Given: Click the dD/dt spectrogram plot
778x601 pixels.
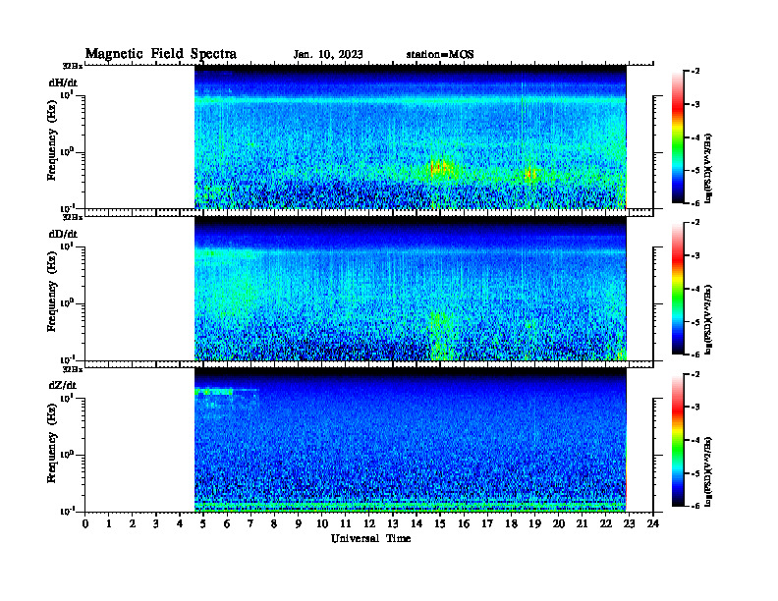Looking at the screenshot, I should click(411, 288).
